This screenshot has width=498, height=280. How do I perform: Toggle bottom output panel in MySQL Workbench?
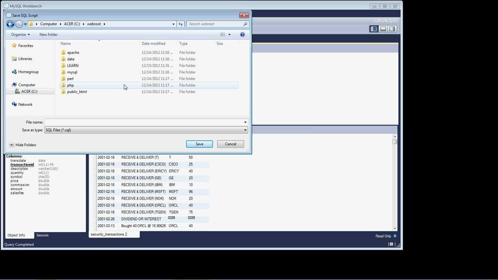(x=383, y=29)
